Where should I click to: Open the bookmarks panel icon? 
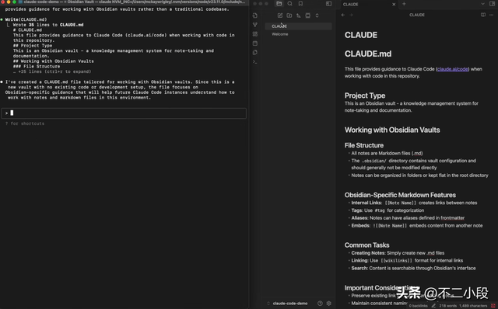(300, 3)
